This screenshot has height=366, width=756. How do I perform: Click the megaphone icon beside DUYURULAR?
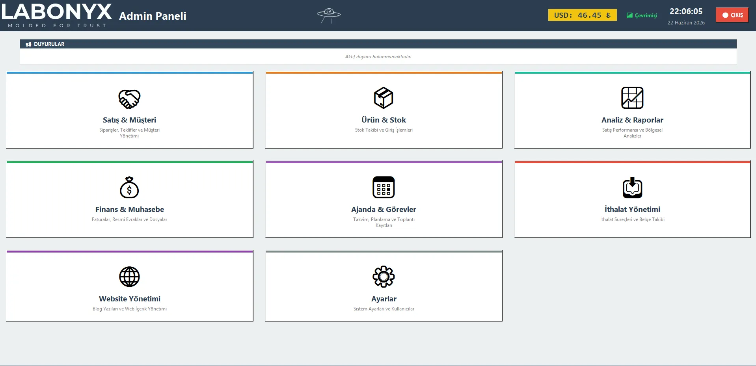pos(28,45)
